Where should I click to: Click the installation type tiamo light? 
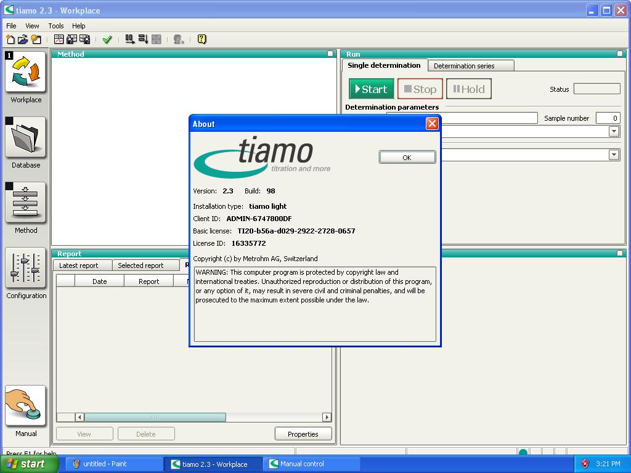[267, 206]
